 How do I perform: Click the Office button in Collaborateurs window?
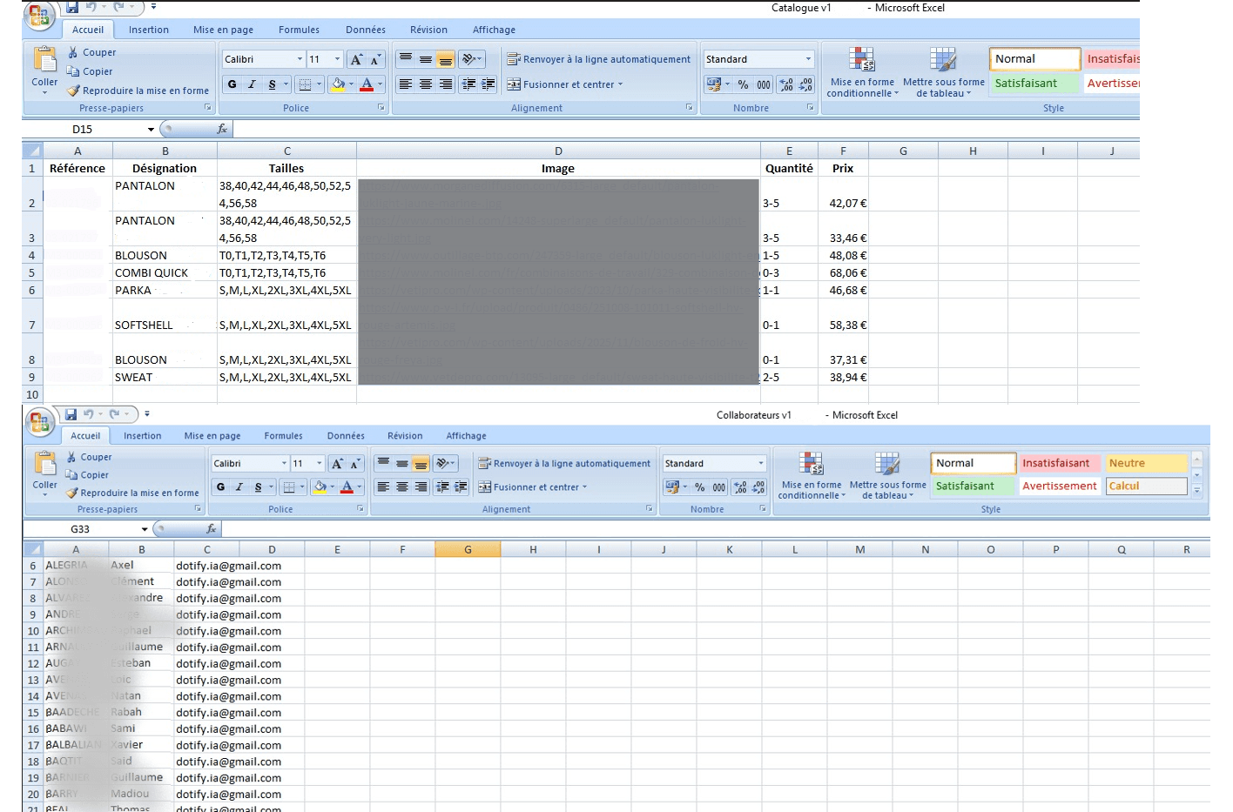point(40,422)
